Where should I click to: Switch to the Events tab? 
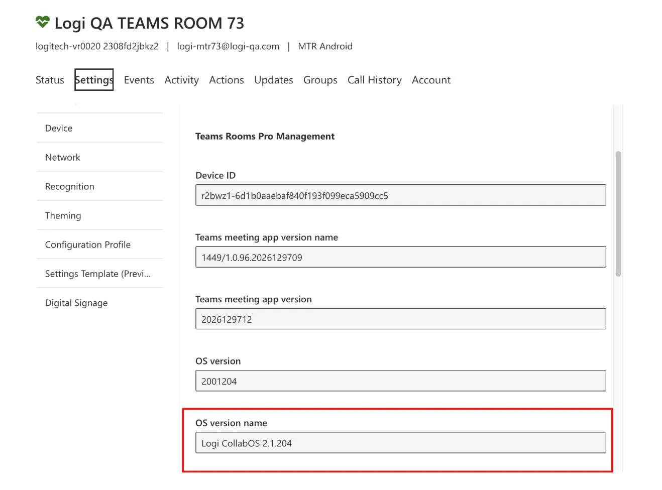click(x=139, y=80)
